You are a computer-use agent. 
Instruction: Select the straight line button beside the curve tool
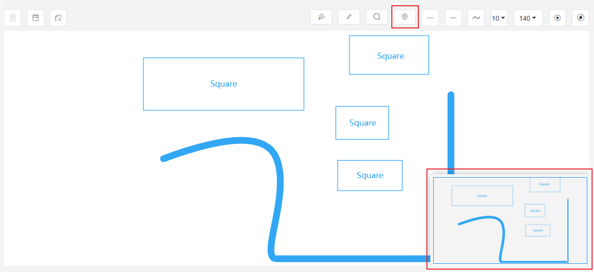453,18
